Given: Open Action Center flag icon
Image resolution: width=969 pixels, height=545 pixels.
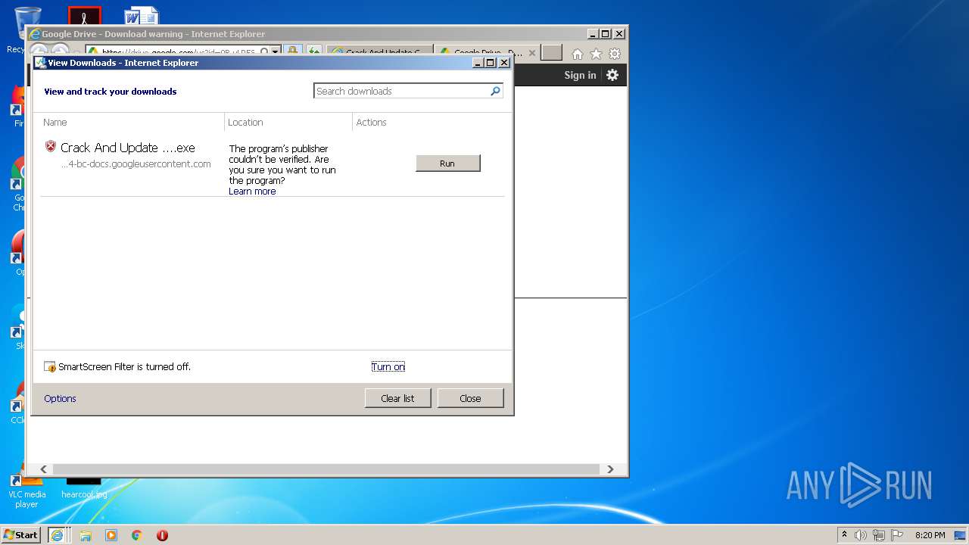Looking at the screenshot, I should (x=897, y=535).
